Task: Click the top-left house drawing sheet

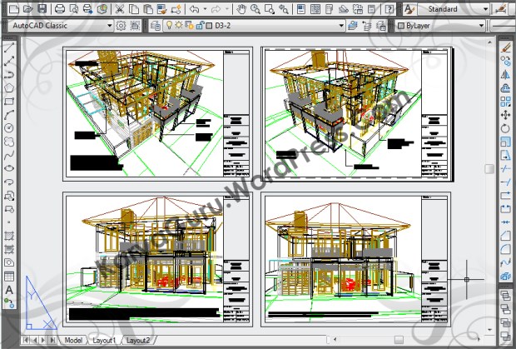Action: coord(157,114)
